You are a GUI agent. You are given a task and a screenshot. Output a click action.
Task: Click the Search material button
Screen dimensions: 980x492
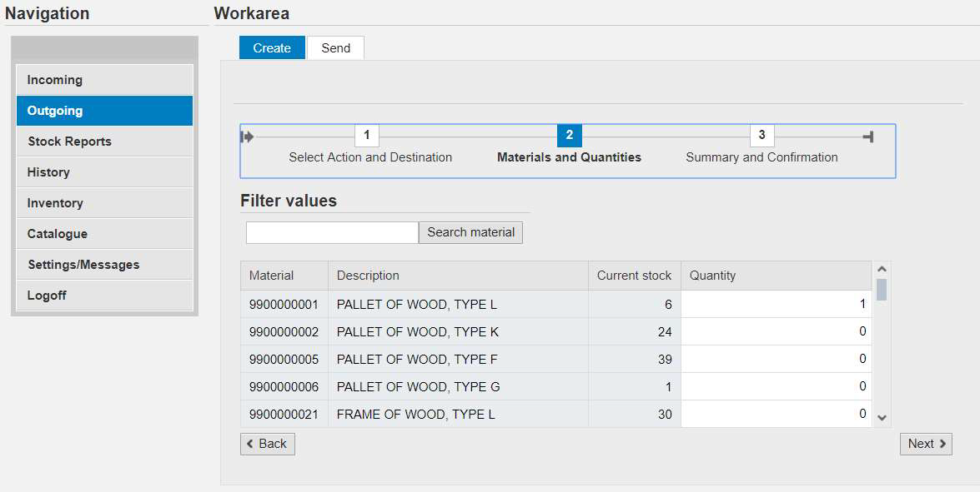point(470,232)
